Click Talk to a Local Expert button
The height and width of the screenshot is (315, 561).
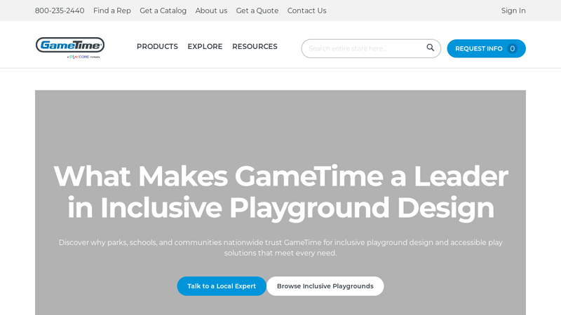pos(222,286)
